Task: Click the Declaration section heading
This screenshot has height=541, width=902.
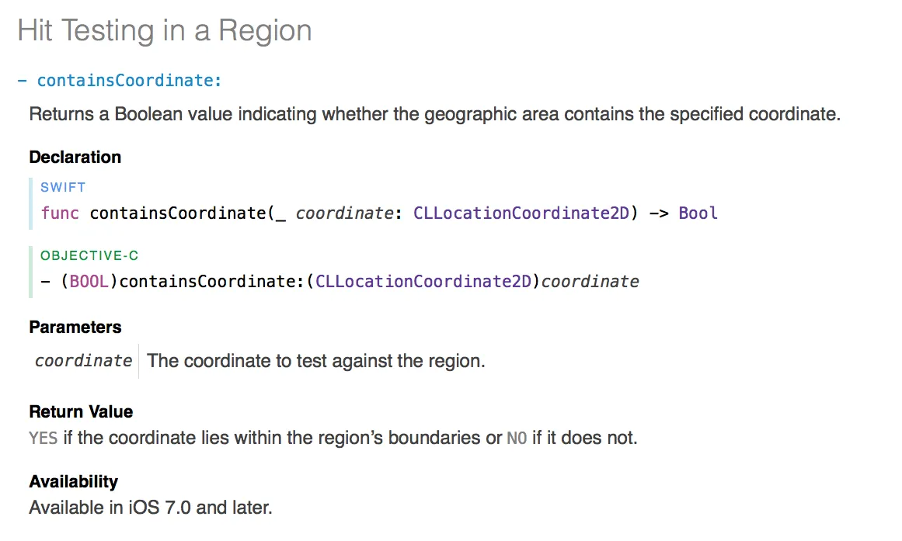Action: (75, 157)
